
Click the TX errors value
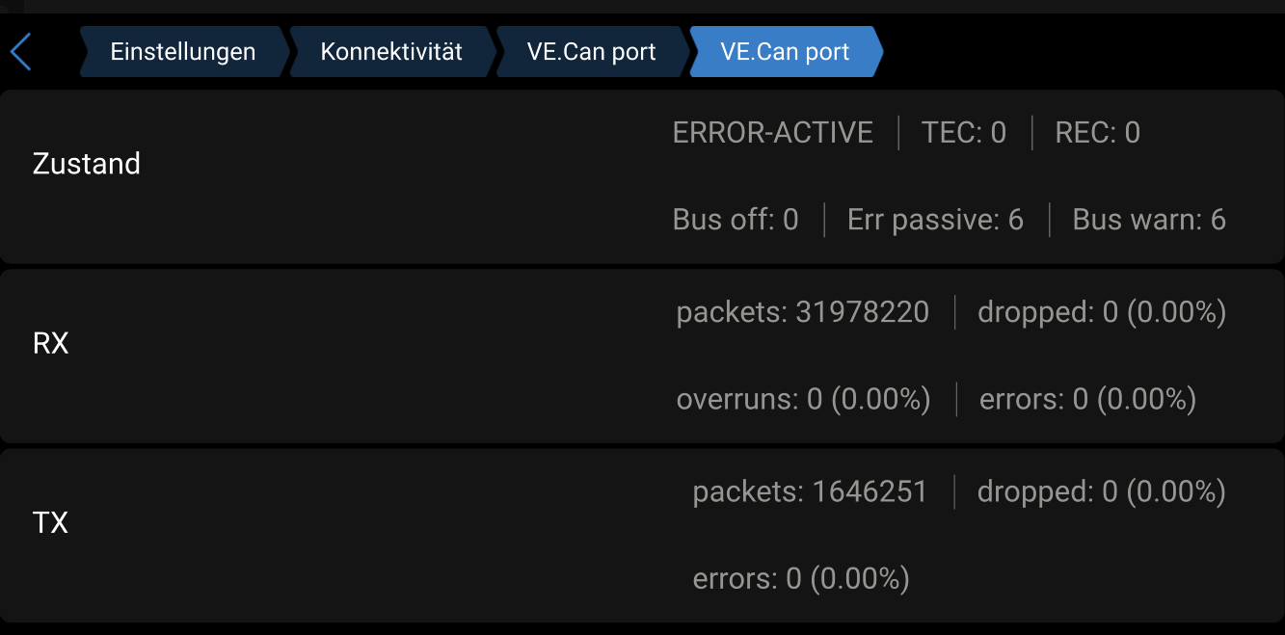point(801,578)
